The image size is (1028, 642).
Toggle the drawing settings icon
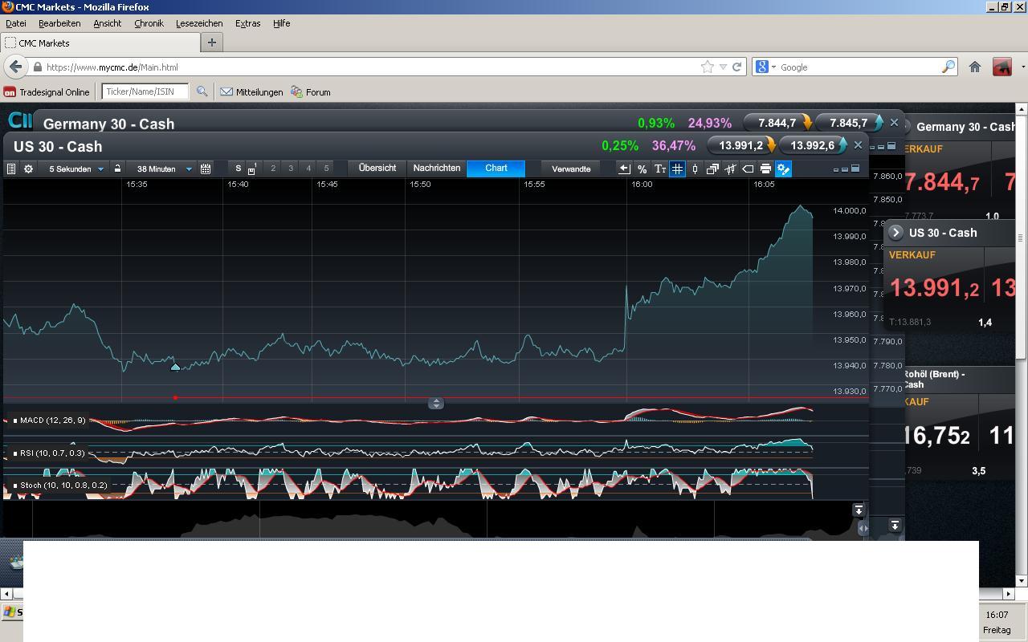coord(783,169)
